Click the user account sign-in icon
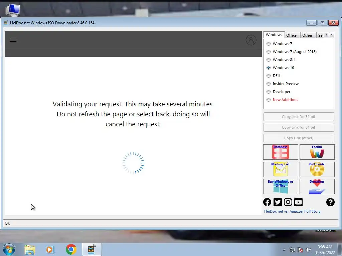This screenshot has width=342, height=256. (x=251, y=40)
